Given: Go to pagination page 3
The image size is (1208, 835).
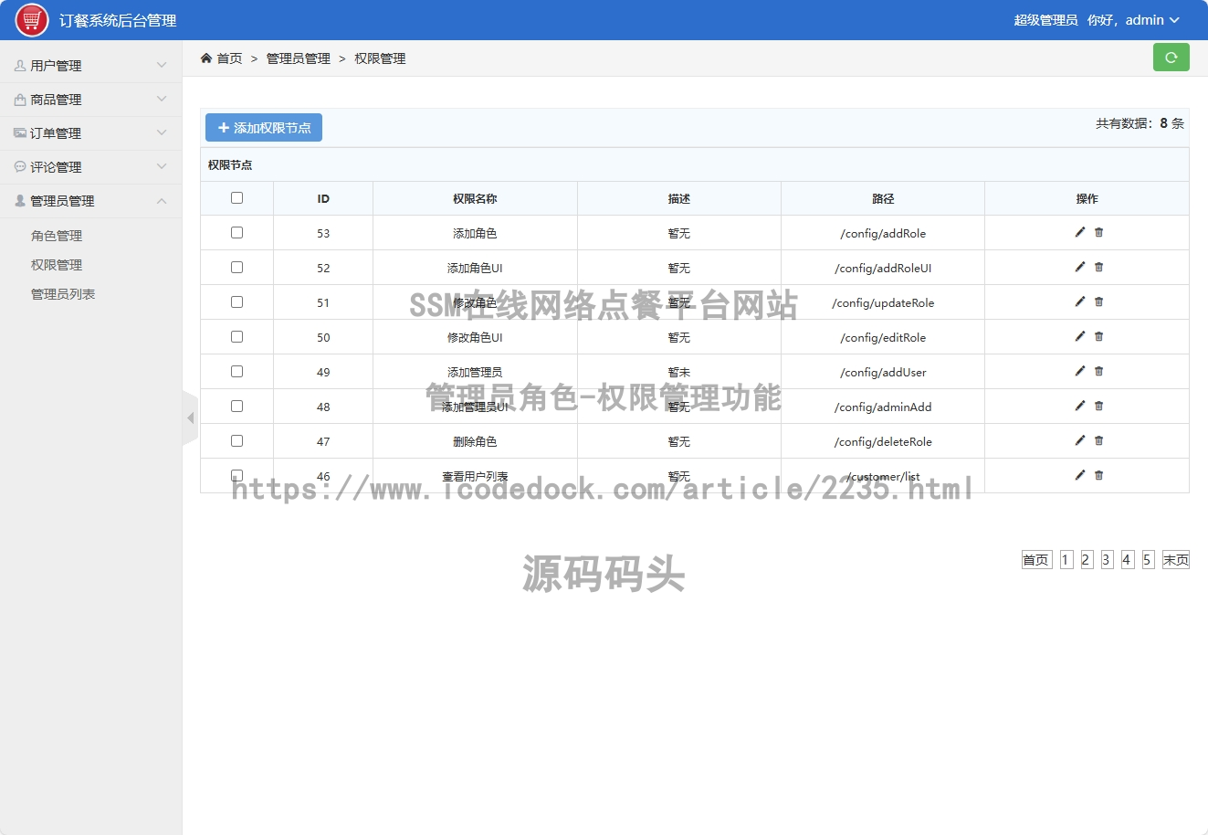Looking at the screenshot, I should click(1107, 560).
